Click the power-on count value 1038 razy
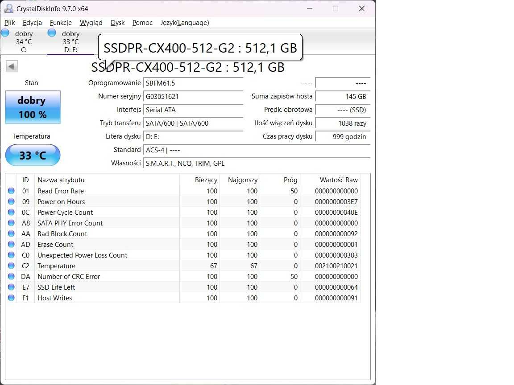The height and width of the screenshot is (385, 514). (343, 123)
